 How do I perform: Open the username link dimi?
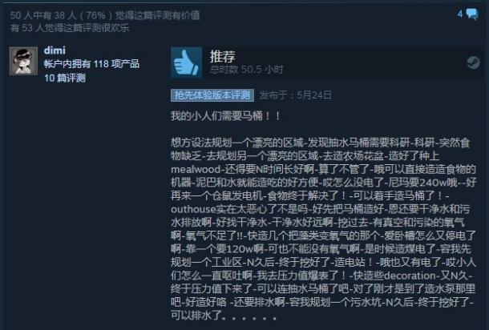[55, 50]
